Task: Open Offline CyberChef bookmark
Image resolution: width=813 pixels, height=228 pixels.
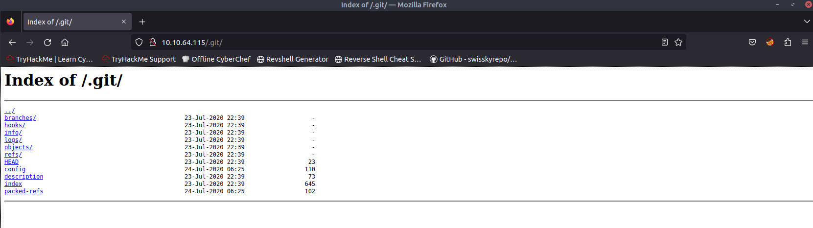Action: (216, 59)
